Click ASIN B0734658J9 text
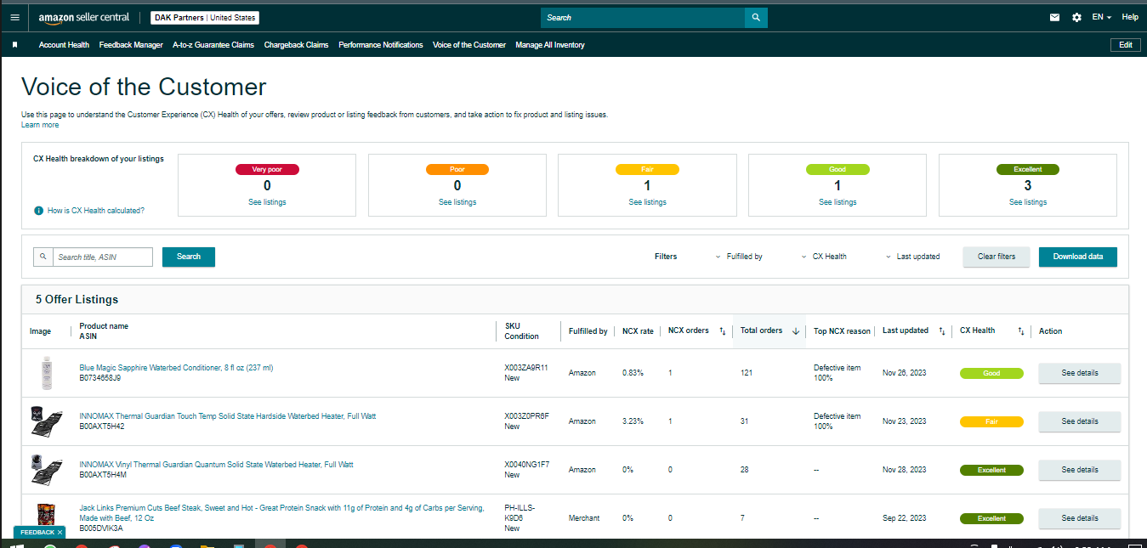Screen dimensions: 1147x548 (x=100, y=378)
